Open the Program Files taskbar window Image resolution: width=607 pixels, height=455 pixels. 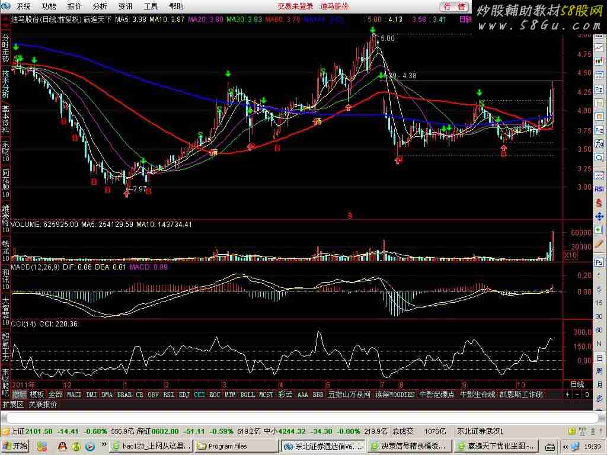coord(236,446)
